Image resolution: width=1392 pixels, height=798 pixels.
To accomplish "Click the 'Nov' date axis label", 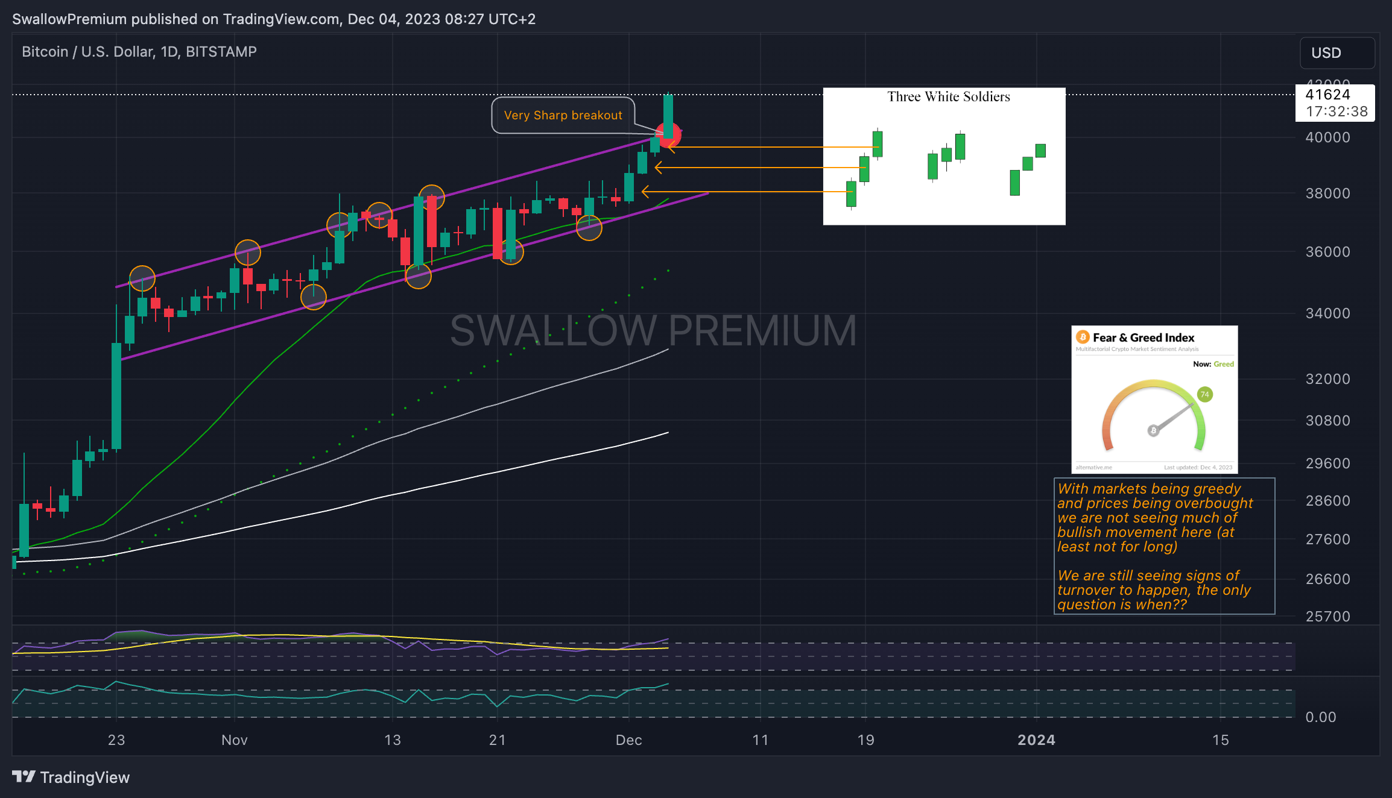I will pyautogui.click(x=235, y=740).
